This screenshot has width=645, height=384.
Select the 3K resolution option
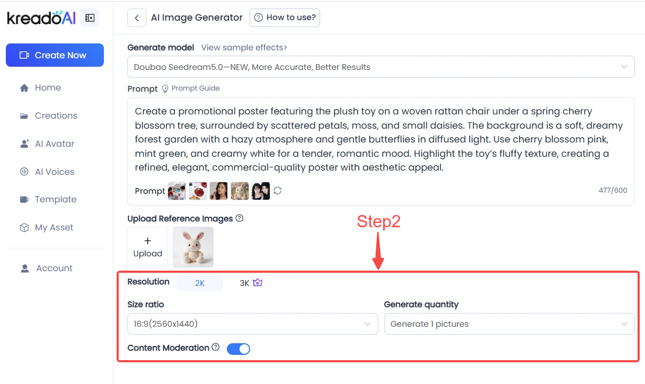244,283
